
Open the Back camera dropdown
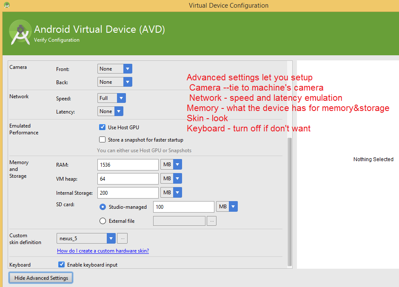(115, 82)
